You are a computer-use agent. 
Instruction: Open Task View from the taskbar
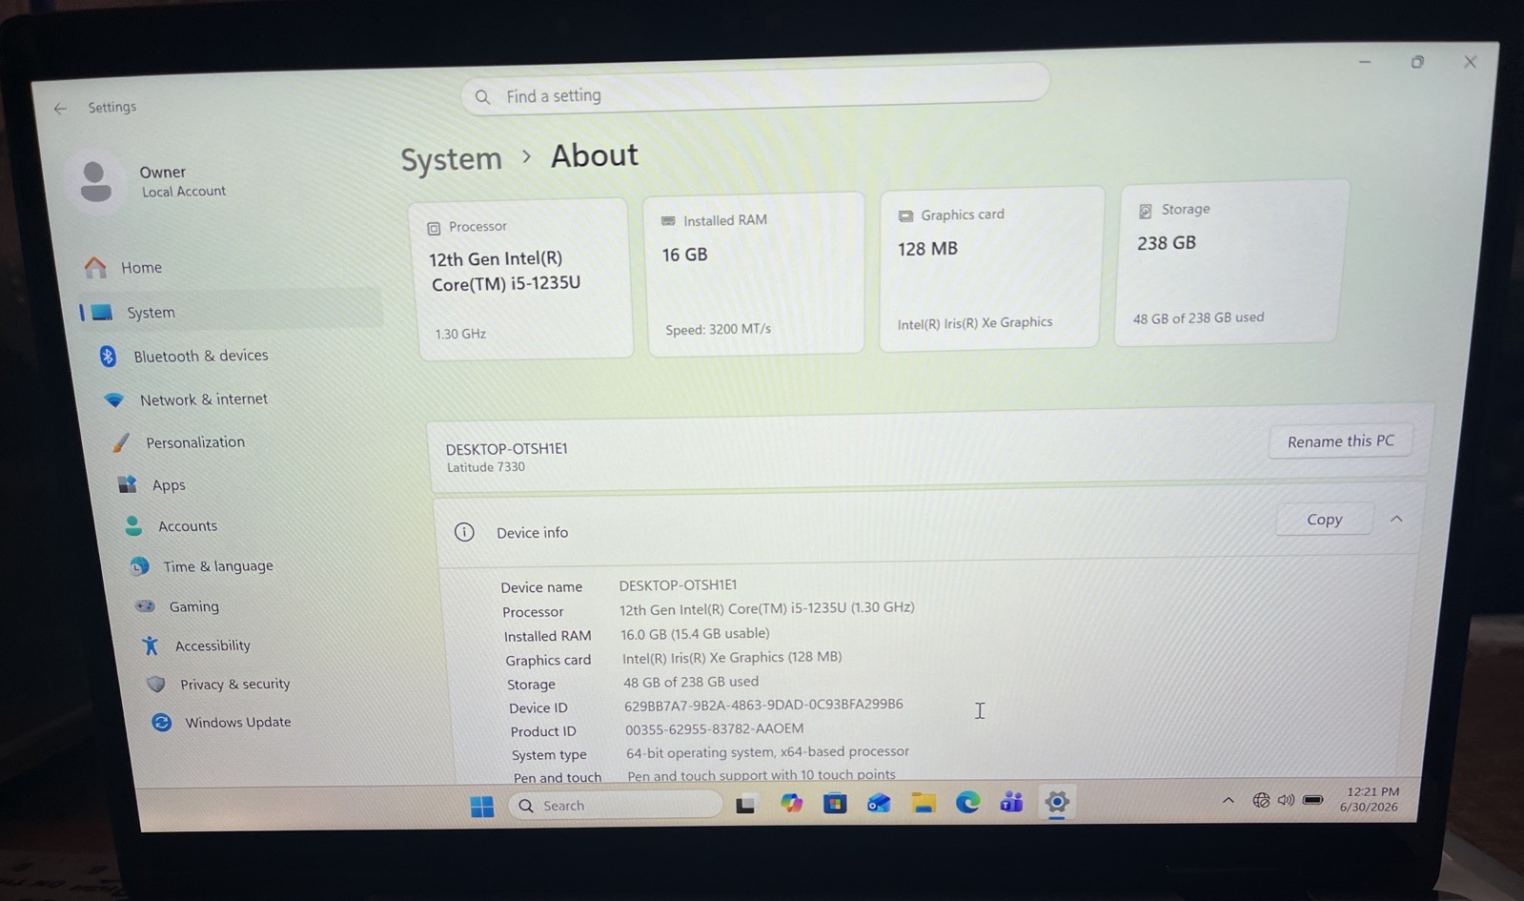coord(745,805)
